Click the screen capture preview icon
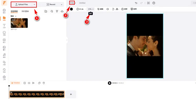This screenshot has height=99, width=196. click(x=148, y=3)
